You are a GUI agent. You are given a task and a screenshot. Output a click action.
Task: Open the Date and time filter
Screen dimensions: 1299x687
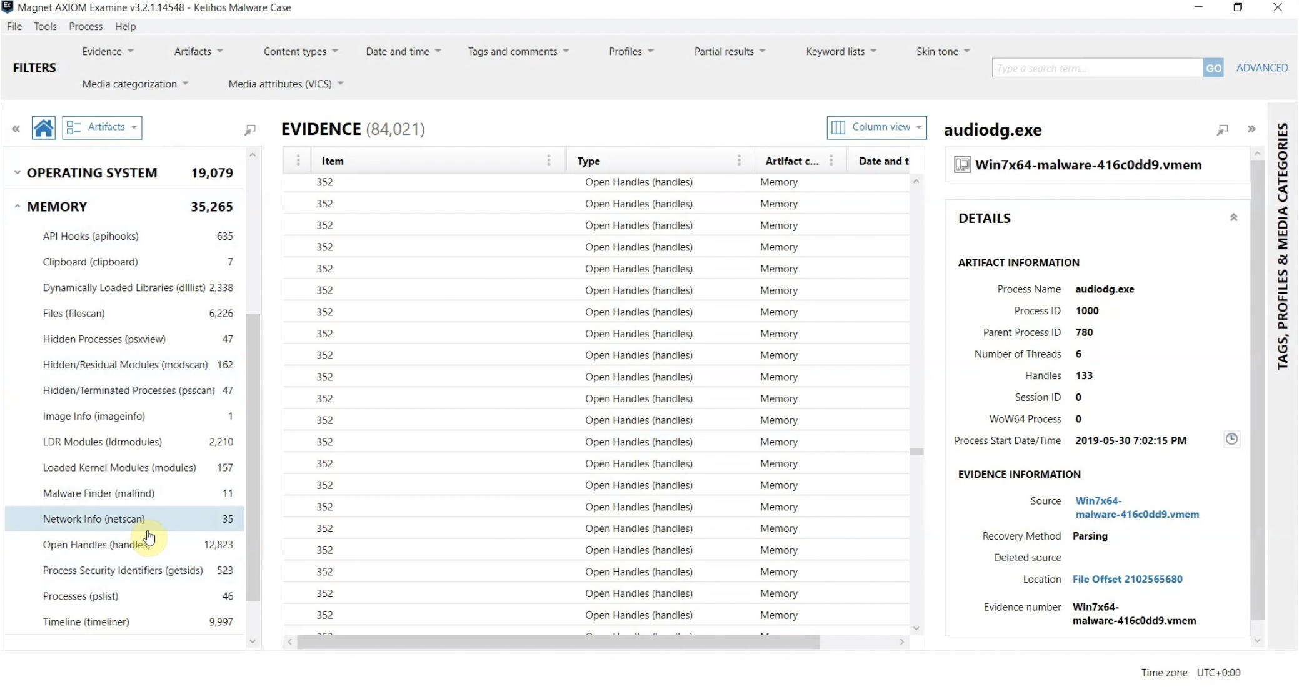coord(404,51)
